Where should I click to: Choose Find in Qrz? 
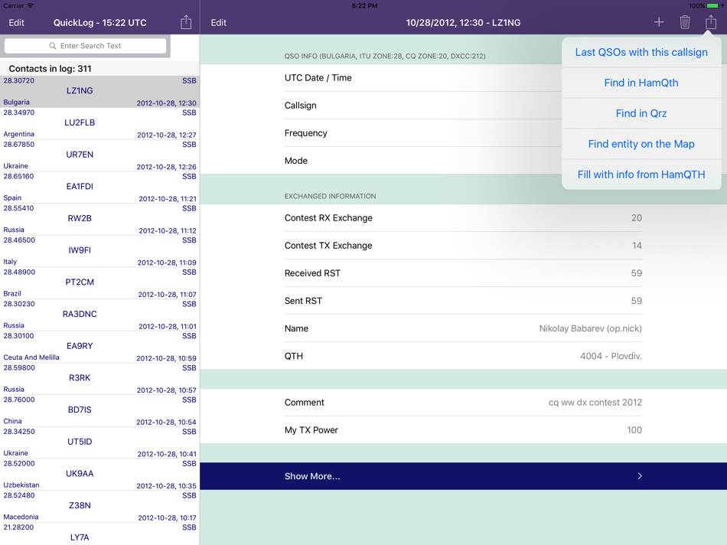(x=641, y=113)
